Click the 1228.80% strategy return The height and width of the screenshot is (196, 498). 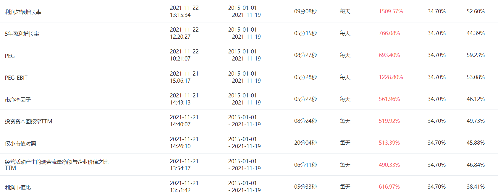[391, 77]
